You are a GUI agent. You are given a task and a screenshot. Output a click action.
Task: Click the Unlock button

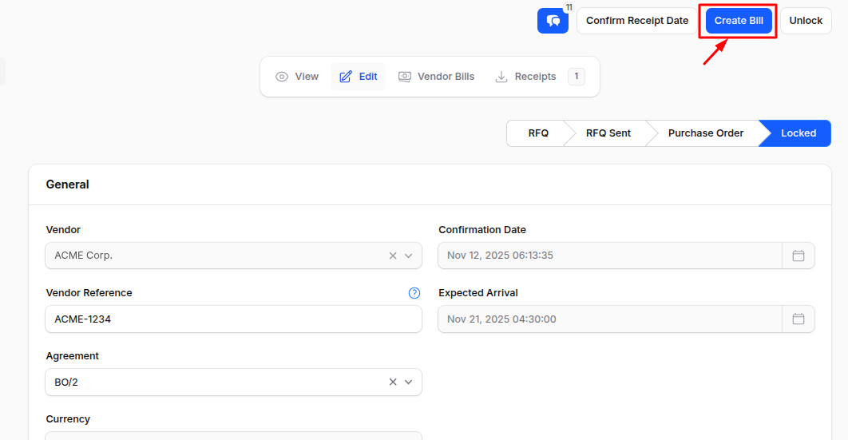point(806,21)
